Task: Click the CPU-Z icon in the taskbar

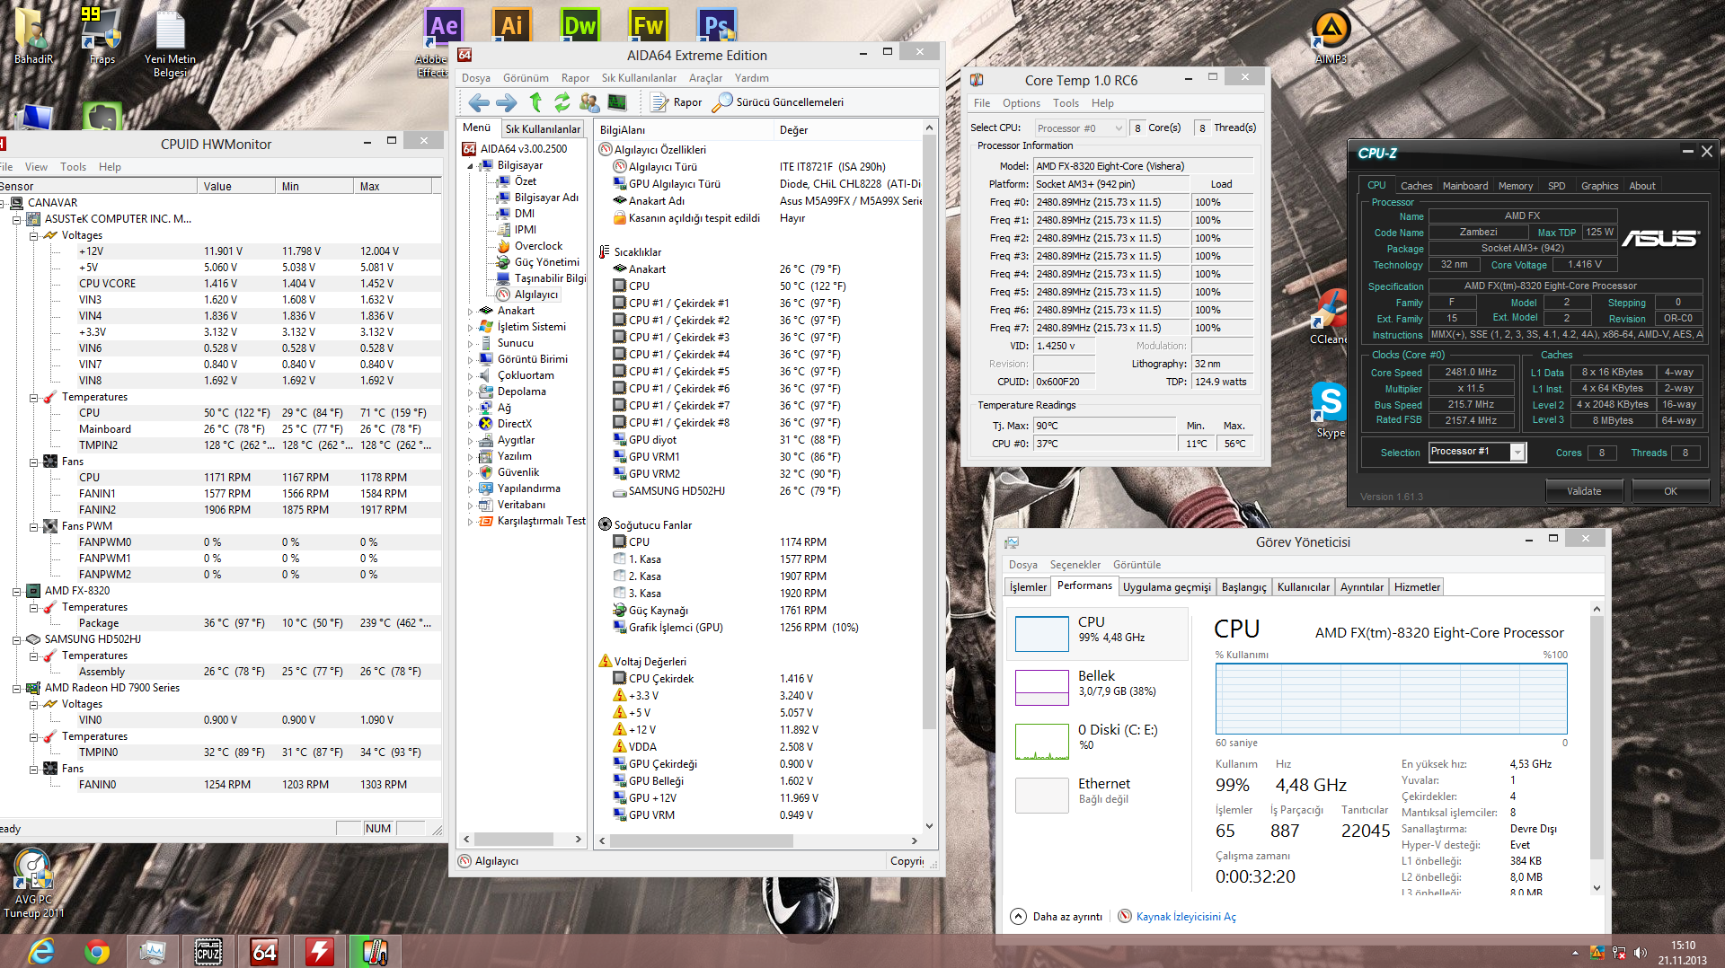Action: (208, 951)
